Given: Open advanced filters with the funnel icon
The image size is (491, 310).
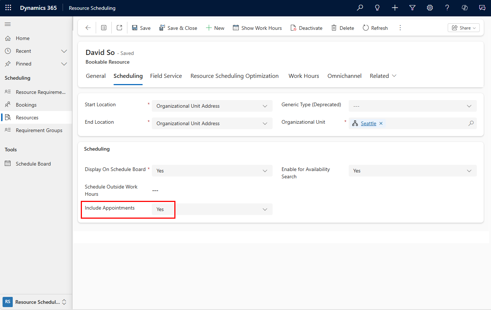Looking at the screenshot, I should (412, 7).
